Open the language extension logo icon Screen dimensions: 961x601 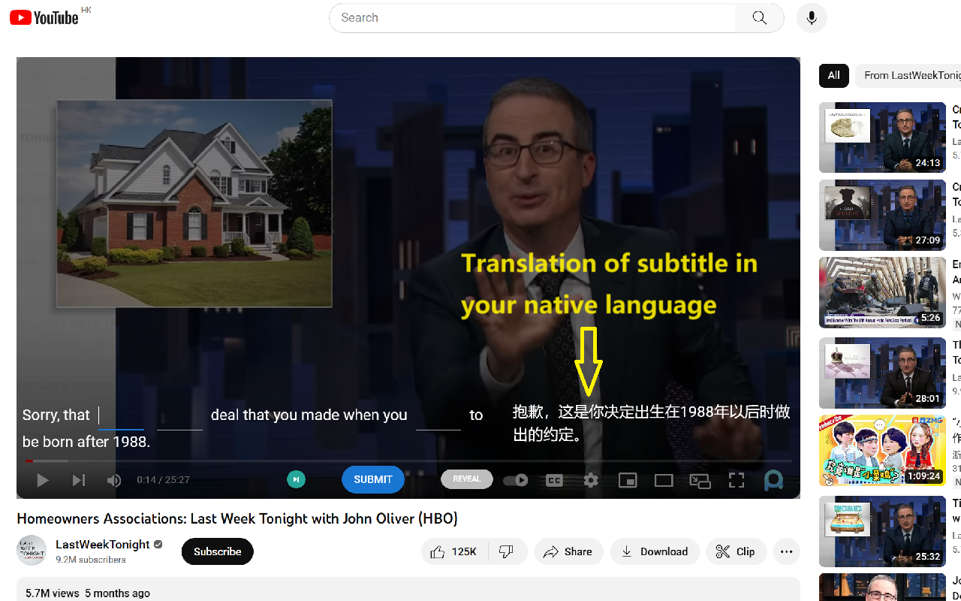pos(773,480)
